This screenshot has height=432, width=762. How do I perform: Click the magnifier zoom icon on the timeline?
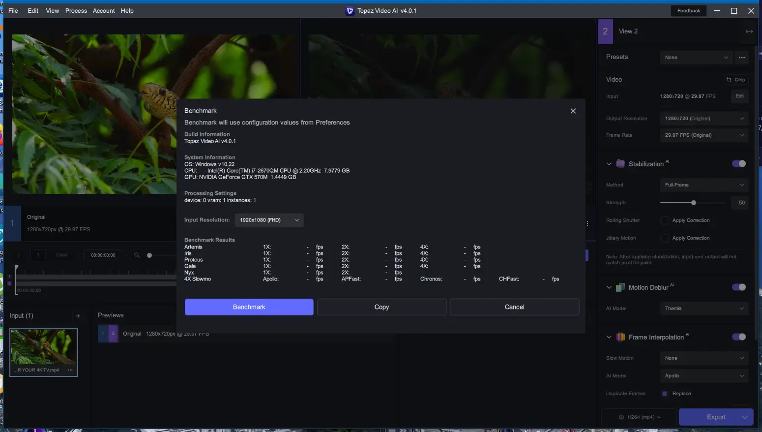tap(137, 255)
